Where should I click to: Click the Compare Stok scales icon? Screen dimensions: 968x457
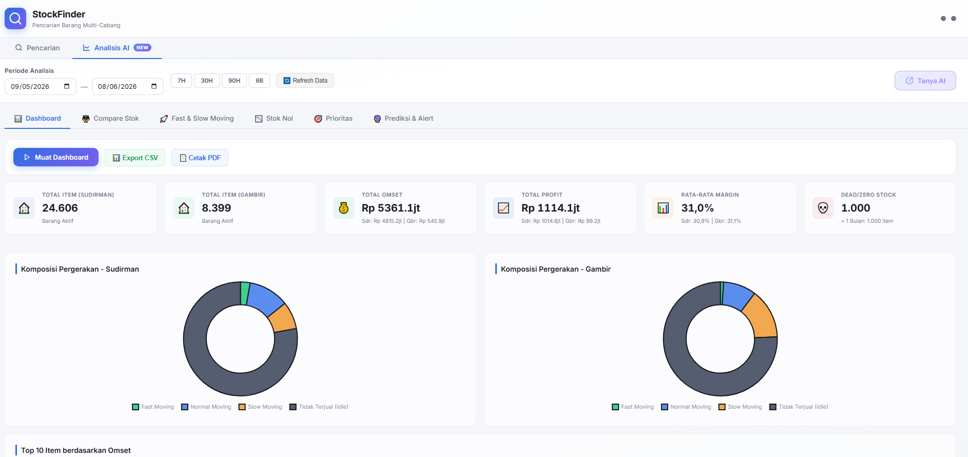coord(86,119)
